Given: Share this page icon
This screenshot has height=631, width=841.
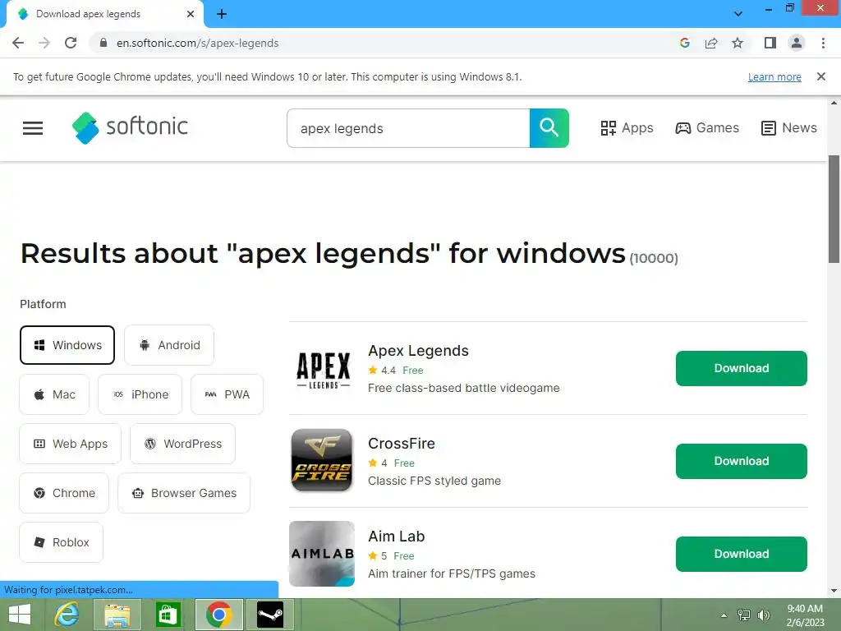Looking at the screenshot, I should [x=711, y=43].
